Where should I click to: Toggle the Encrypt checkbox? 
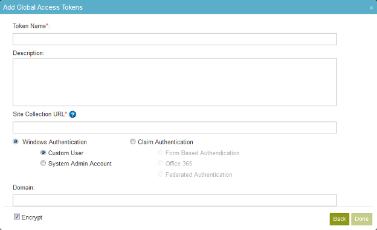[16, 217]
